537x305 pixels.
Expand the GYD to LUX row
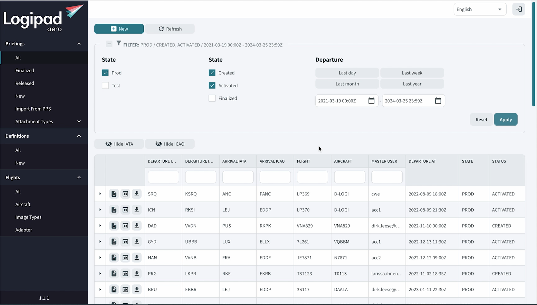click(100, 242)
